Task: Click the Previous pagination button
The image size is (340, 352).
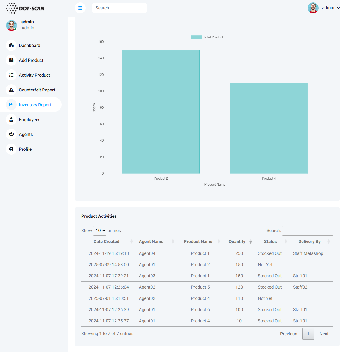Action: tap(288, 334)
